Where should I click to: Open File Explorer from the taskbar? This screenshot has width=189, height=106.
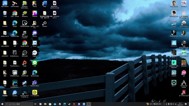click(x=45, y=104)
